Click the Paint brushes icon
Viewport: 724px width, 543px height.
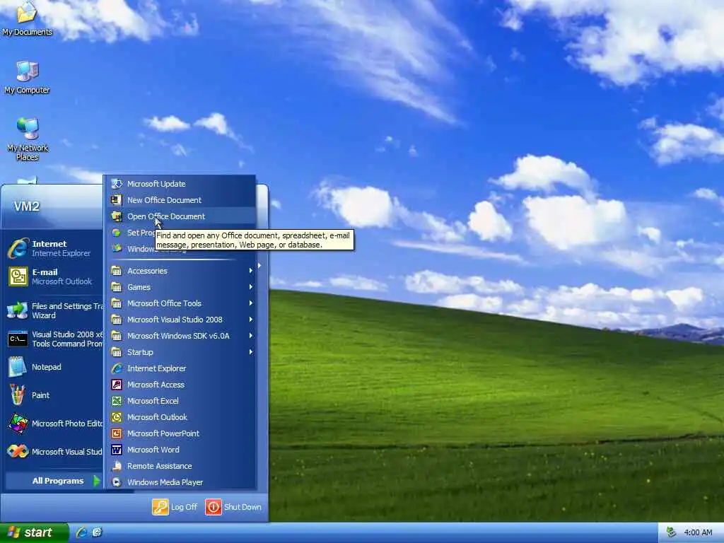[x=18, y=395]
